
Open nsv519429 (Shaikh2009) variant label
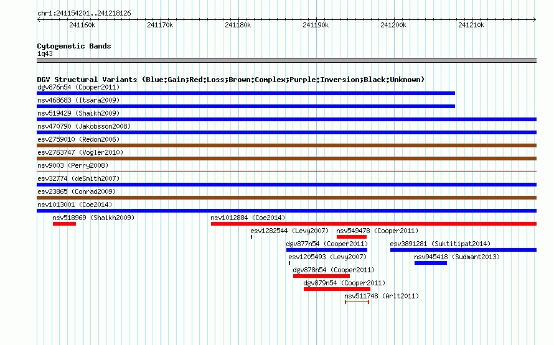(x=78, y=113)
